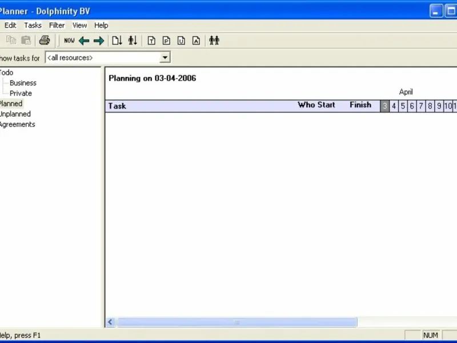Select the Unplanned tree item
Screen dimensions: 457x343
point(15,114)
